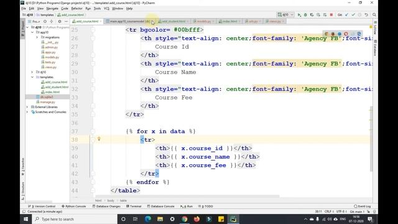398x224 pixels.
Task: Update project with the blue Git arrow icon
Action: coord(346,15)
